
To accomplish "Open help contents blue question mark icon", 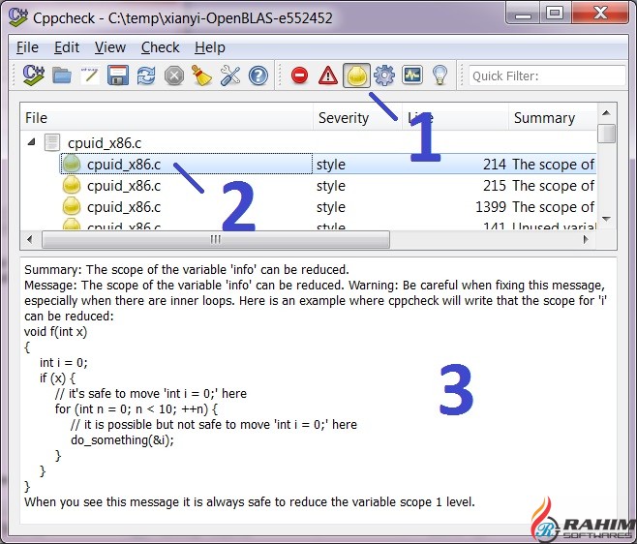I will tap(258, 76).
